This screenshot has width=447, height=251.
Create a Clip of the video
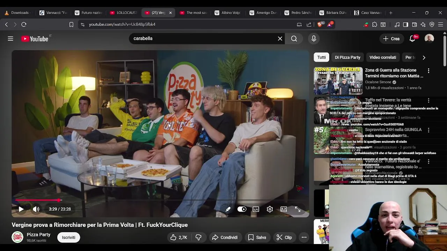tap(284, 237)
